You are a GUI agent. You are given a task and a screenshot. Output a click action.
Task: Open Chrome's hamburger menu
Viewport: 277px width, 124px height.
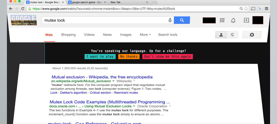[x=266, y=9]
